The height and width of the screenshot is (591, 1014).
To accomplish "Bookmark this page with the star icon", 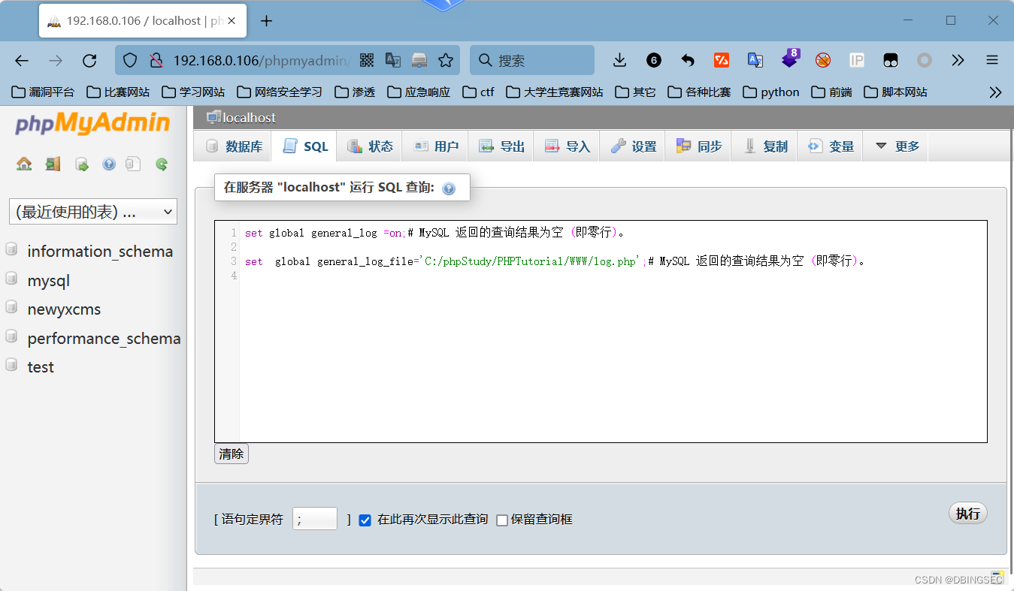I will (x=446, y=60).
